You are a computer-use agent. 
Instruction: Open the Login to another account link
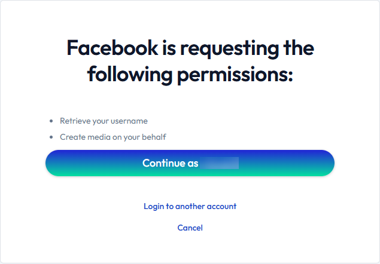tap(190, 206)
